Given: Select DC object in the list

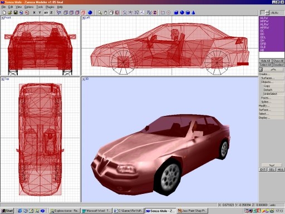Looking at the screenshot, I should tap(272, 31).
